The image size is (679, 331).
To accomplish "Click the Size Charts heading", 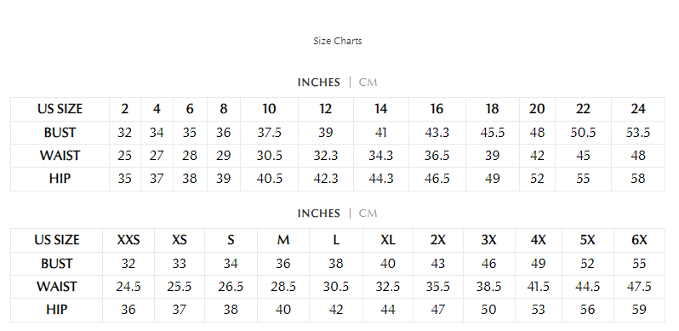I will click(x=338, y=41).
